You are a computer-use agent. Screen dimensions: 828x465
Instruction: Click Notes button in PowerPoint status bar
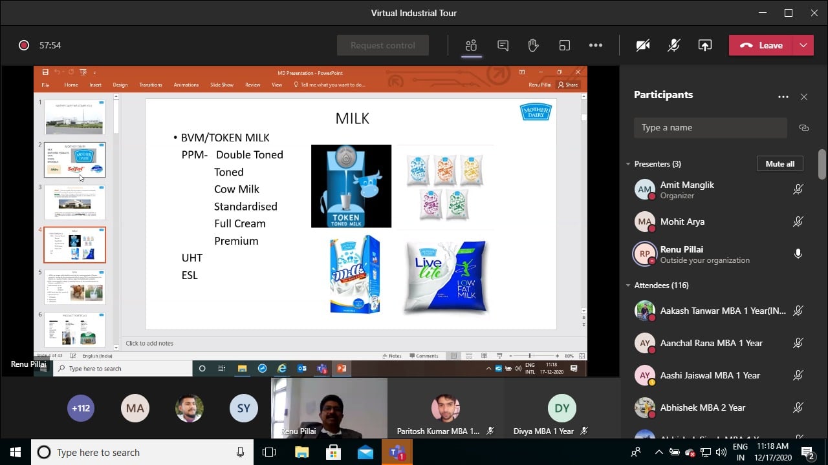tap(392, 356)
